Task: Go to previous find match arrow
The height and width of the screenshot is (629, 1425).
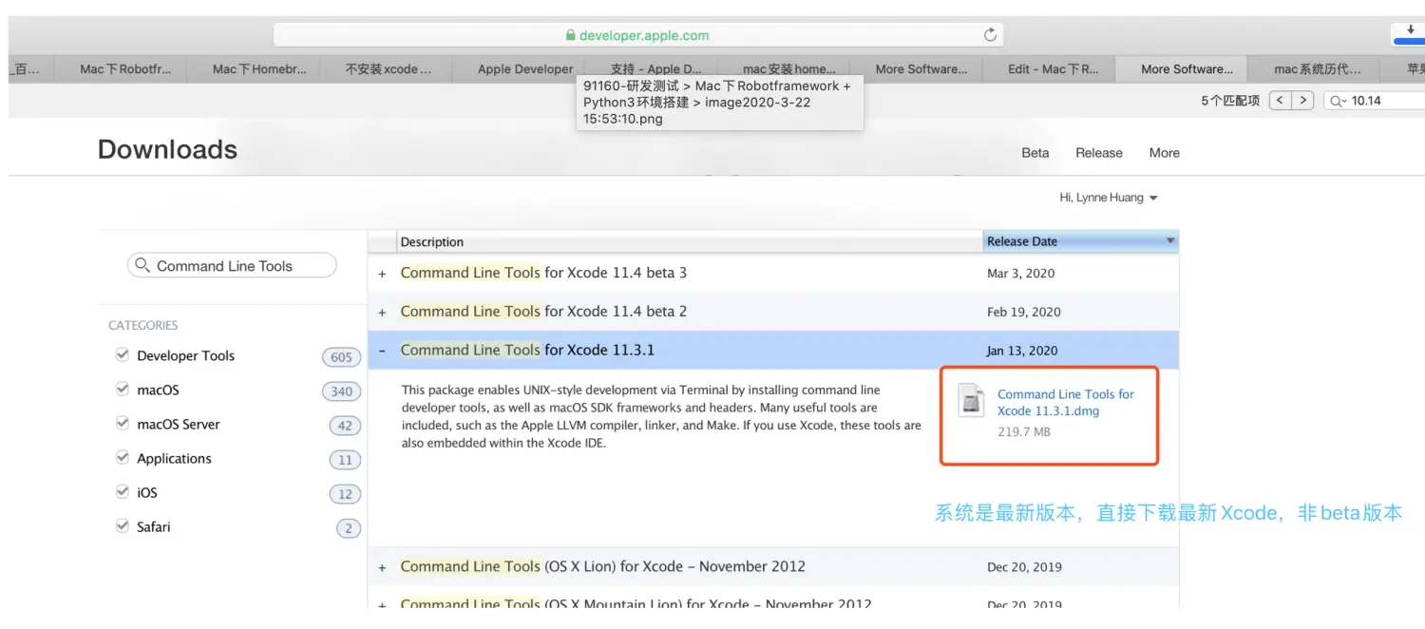Action: tap(1281, 100)
